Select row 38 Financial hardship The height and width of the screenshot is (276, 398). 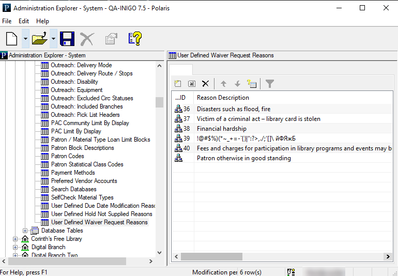[282, 129]
